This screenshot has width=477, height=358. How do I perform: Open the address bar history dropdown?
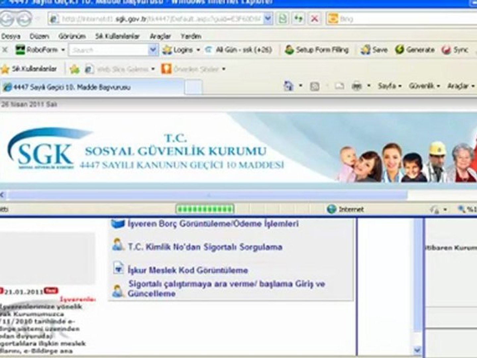point(268,19)
